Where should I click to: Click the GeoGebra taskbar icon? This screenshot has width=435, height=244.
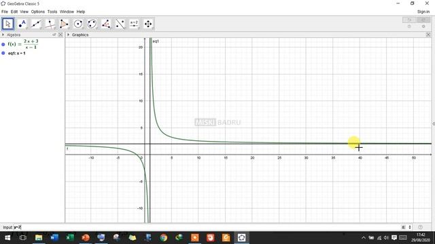242,238
